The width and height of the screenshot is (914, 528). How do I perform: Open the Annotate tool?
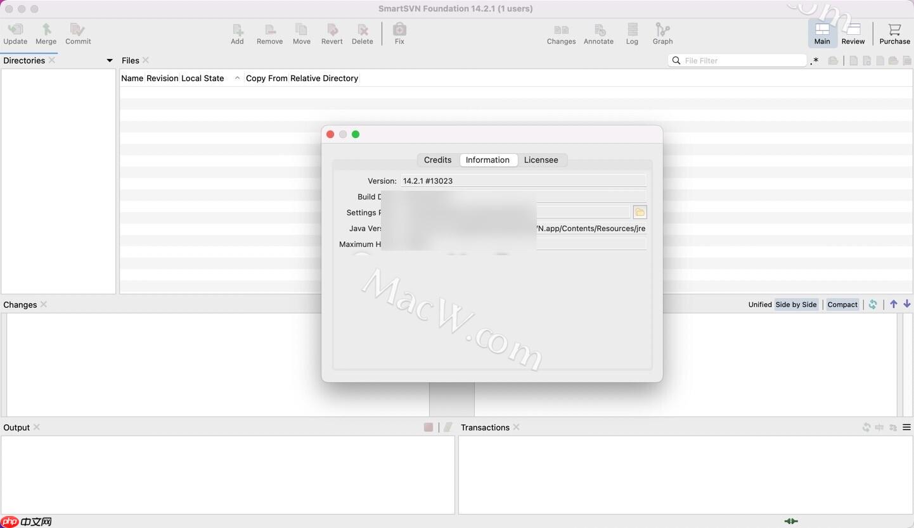[598, 34]
